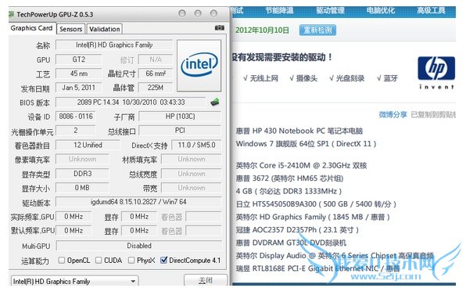Click the text 惠普 DVDRAM GT30L DVD刻录机
This screenshot has width=466, height=288.
point(291,243)
